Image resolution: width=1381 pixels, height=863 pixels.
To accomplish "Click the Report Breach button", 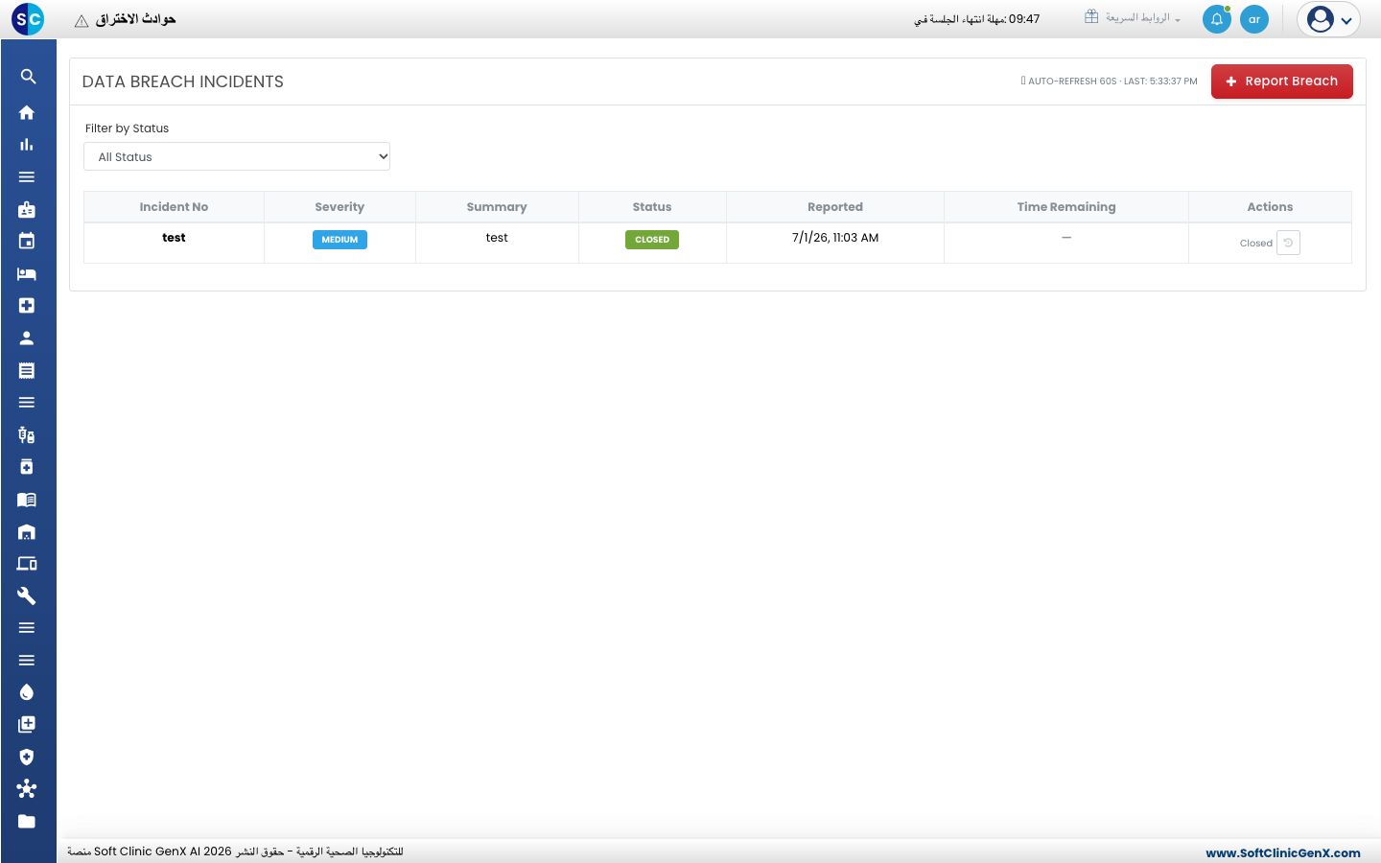I will click(x=1282, y=82).
